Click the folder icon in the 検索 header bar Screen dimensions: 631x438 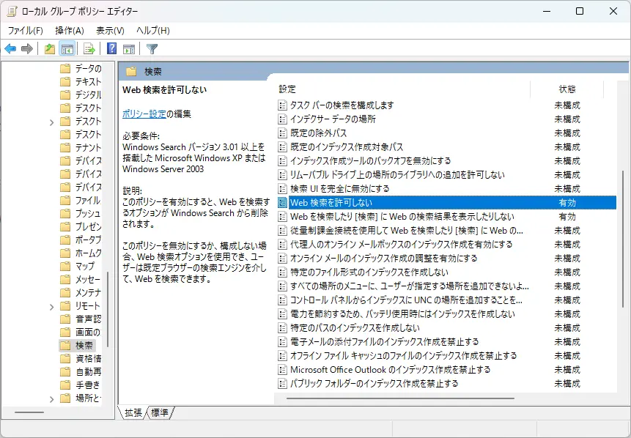coord(131,72)
